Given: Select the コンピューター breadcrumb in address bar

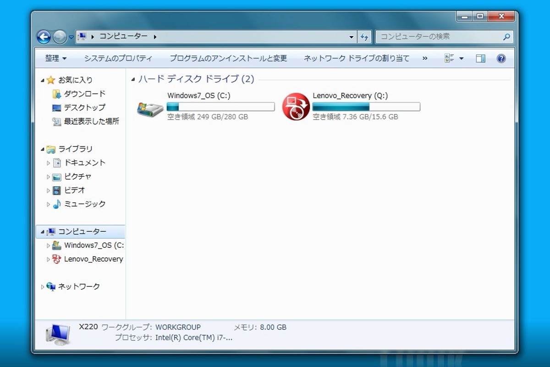Looking at the screenshot, I should point(124,36).
